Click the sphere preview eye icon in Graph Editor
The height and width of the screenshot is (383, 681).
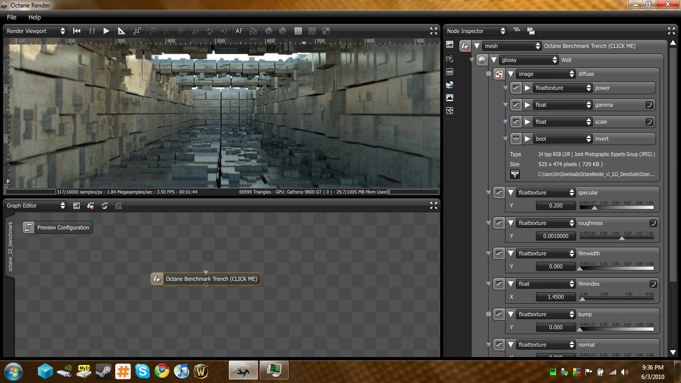tap(104, 205)
